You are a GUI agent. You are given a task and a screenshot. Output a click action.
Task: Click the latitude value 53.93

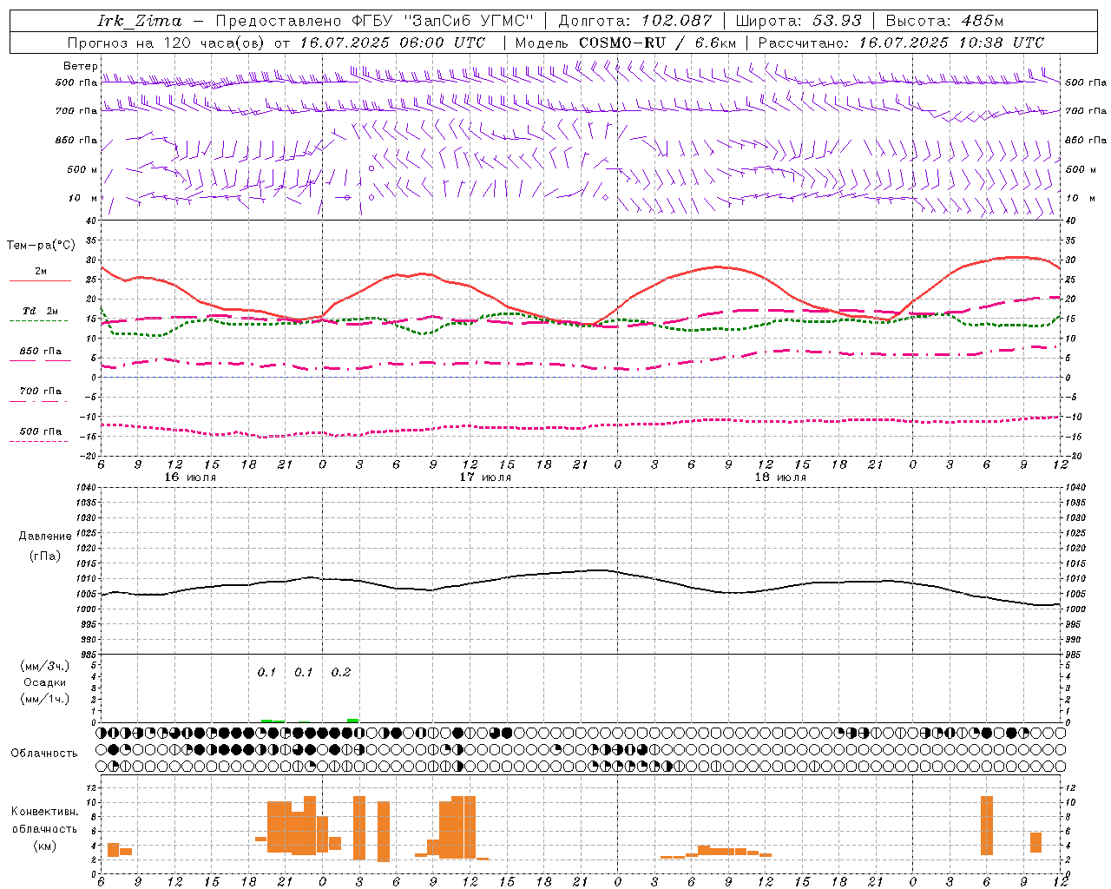pos(837,21)
